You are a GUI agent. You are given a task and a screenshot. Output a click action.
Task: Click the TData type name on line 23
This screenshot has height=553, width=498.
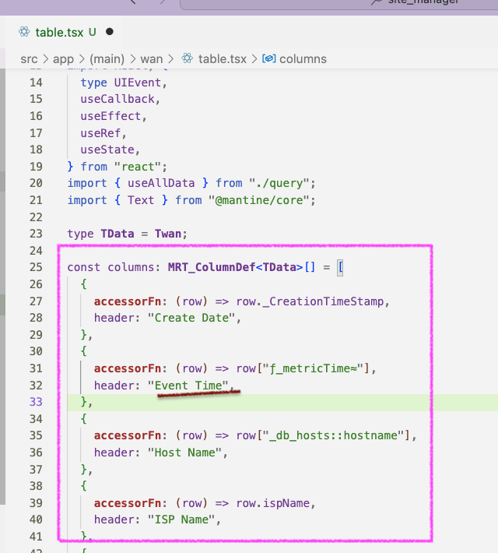(117, 234)
